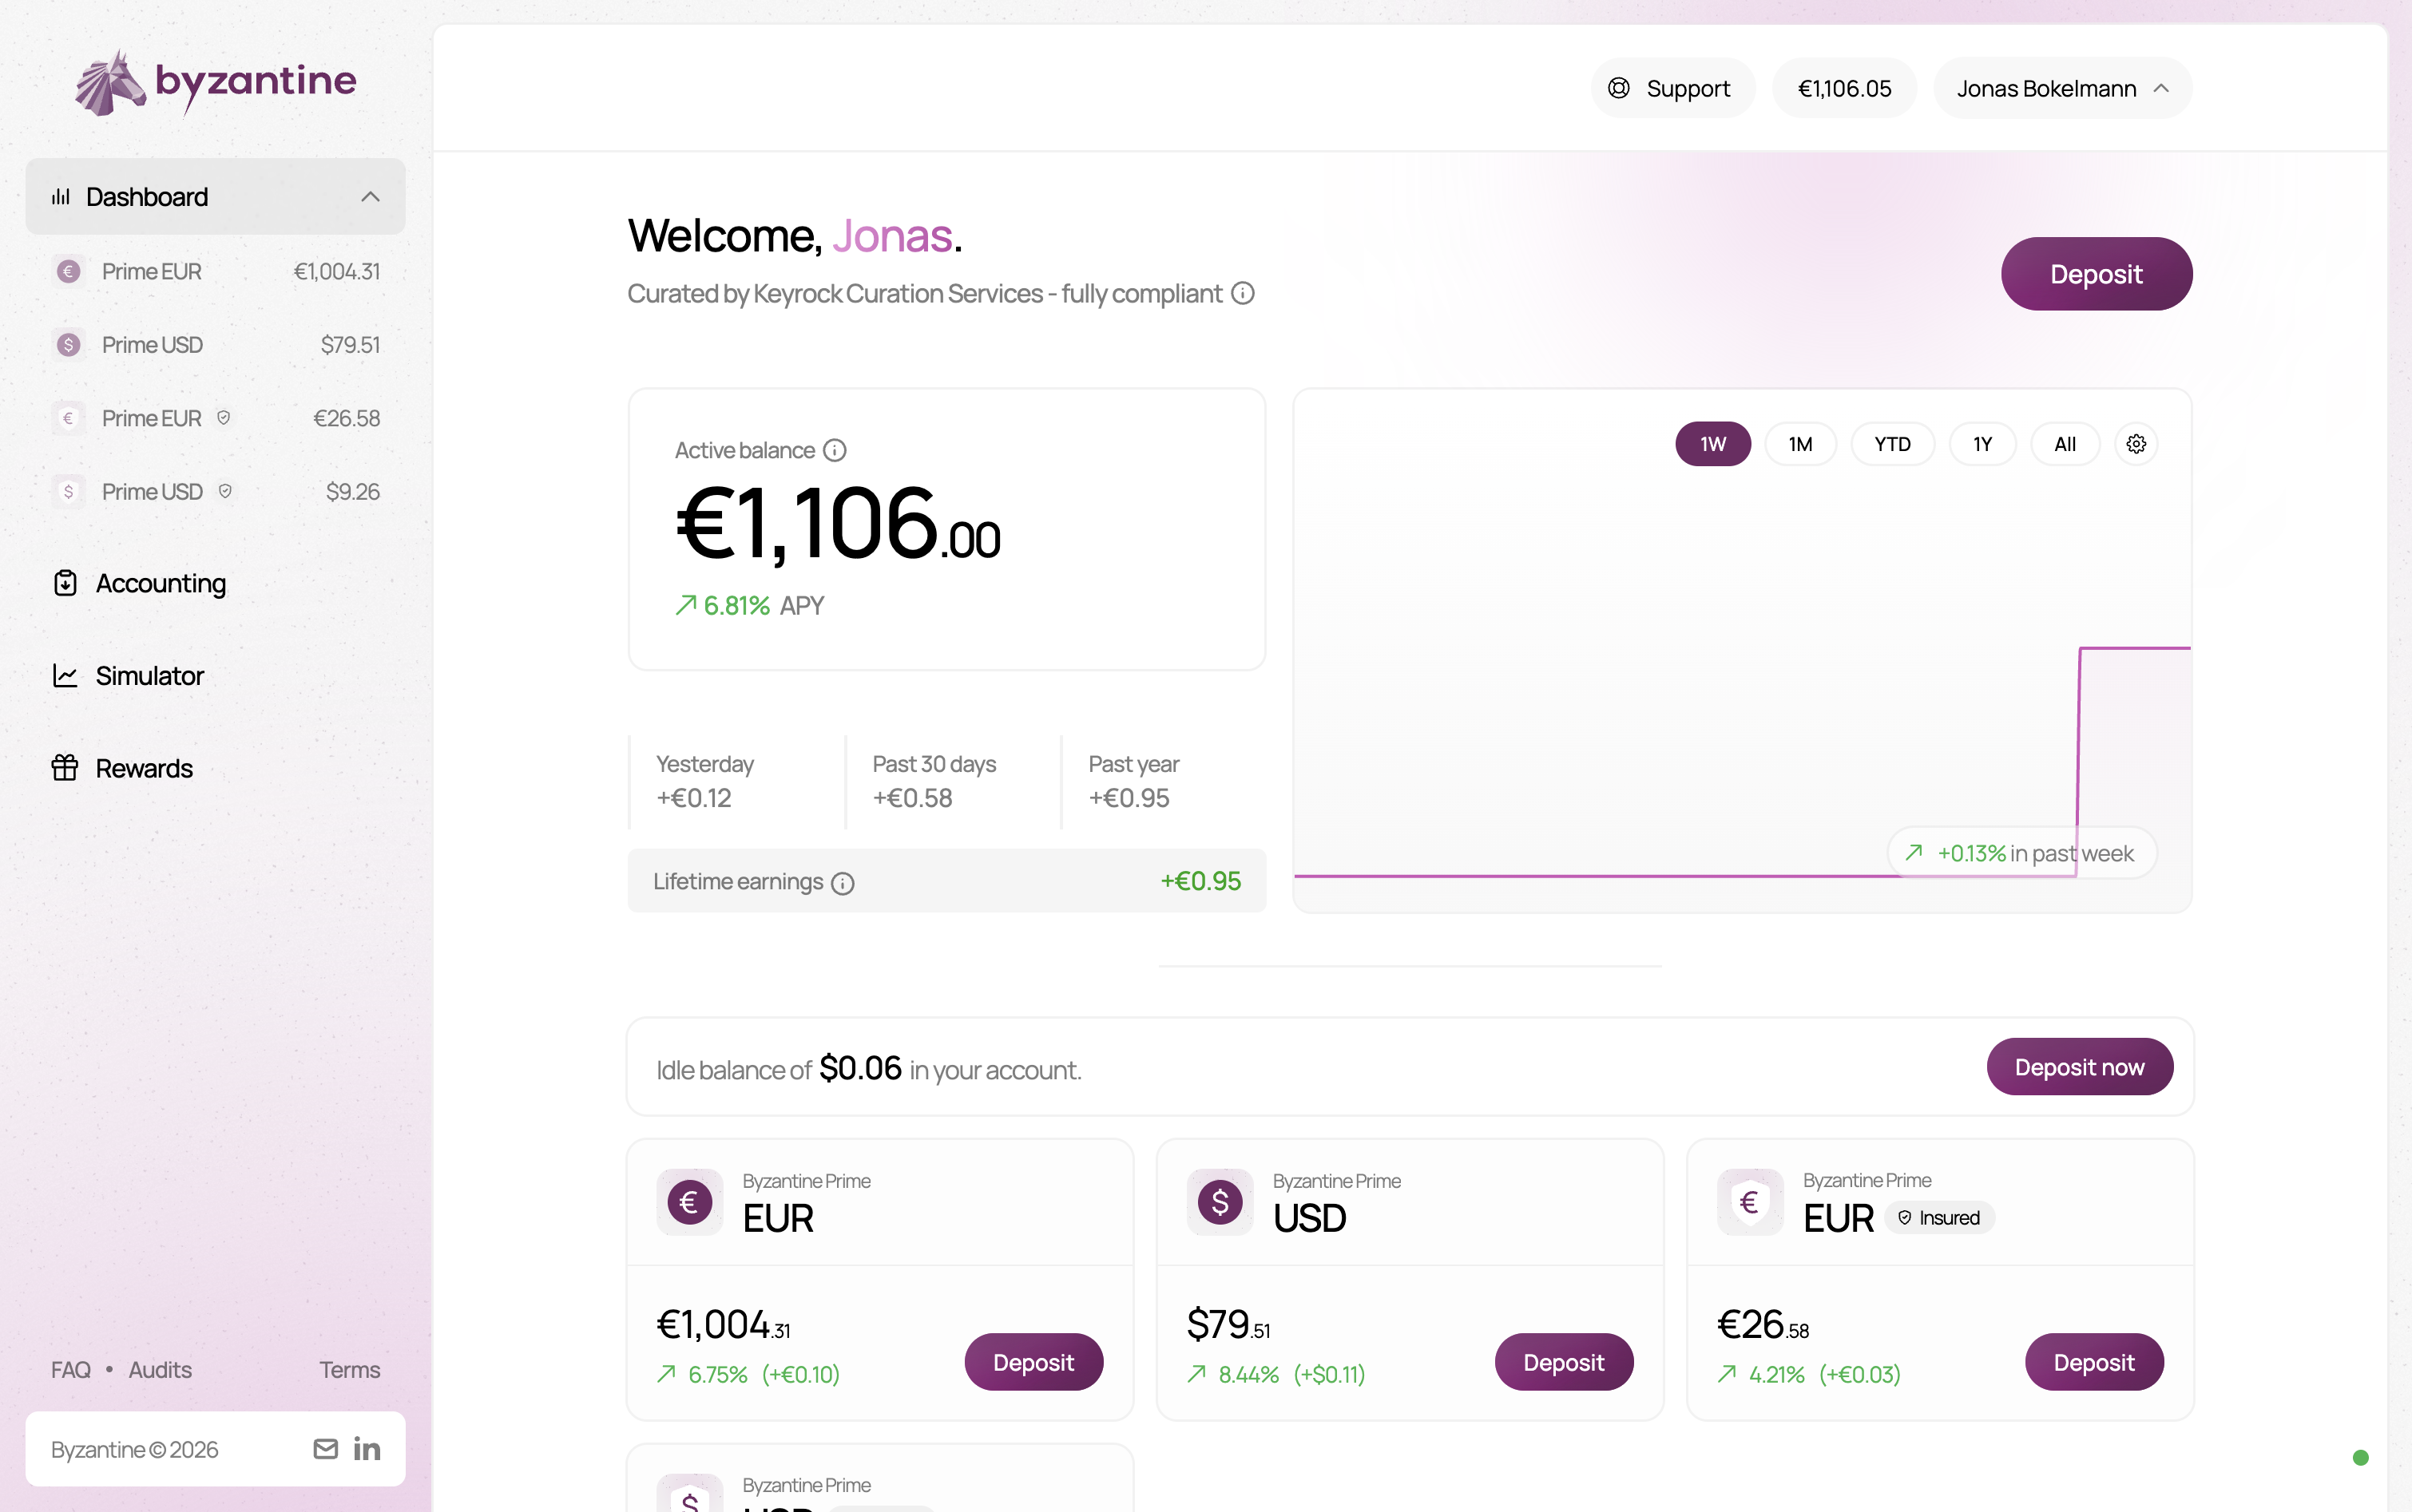This screenshot has width=2412, height=1512.
Task: Open the Rewards gift icon
Action: (x=65, y=768)
